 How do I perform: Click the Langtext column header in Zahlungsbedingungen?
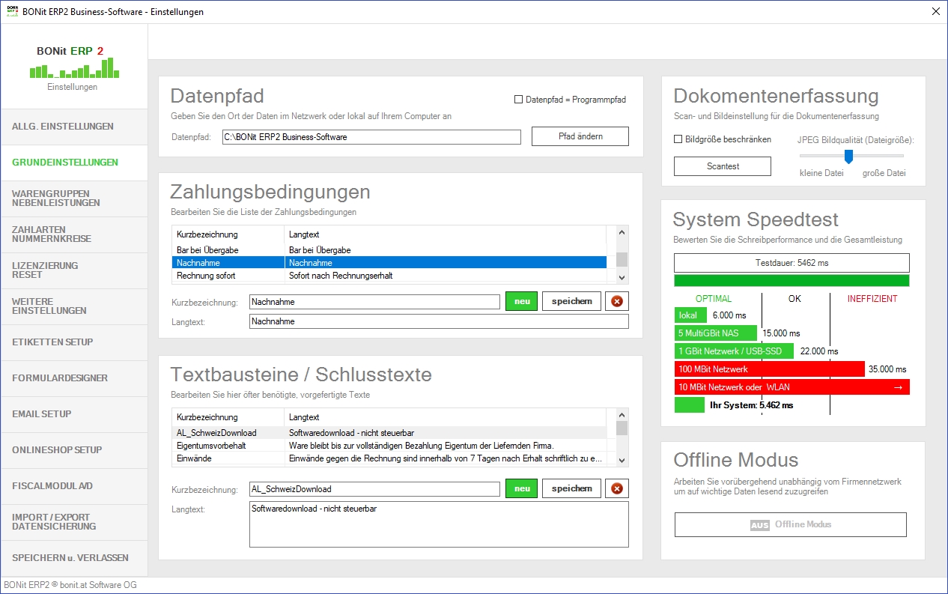pyautogui.click(x=445, y=234)
